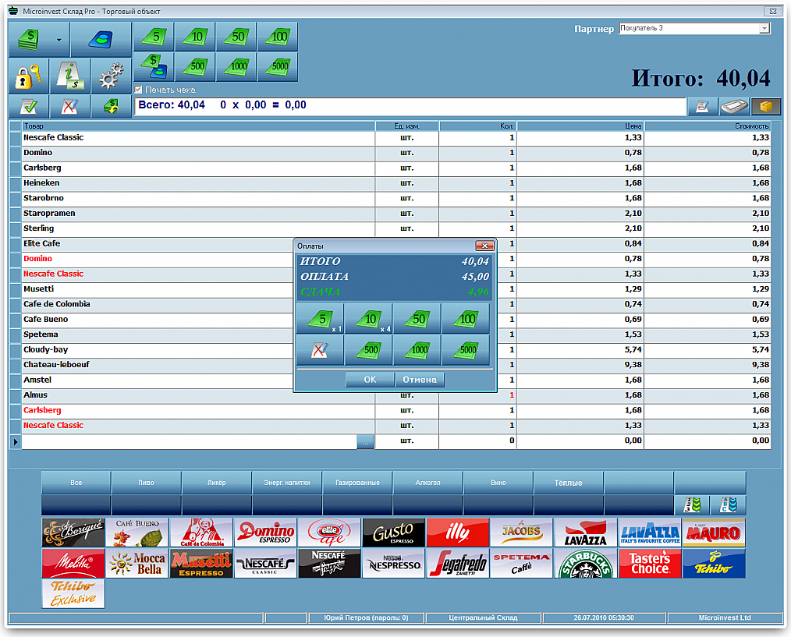Open the Партнер dropdown list
This screenshot has width=791, height=637.
tap(764, 29)
